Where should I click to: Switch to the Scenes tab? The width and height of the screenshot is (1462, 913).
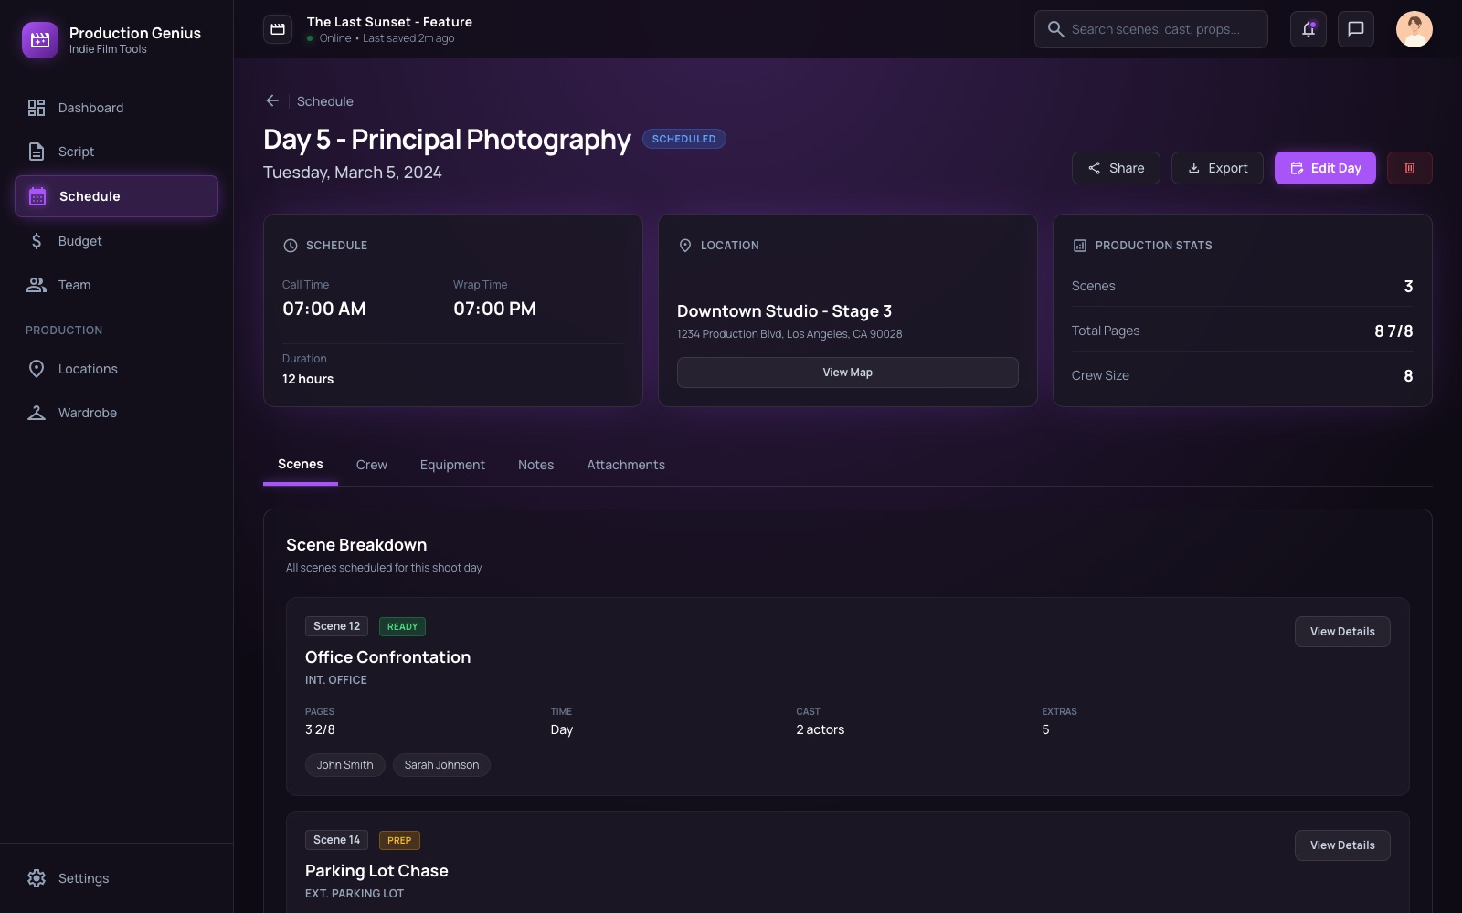click(301, 465)
